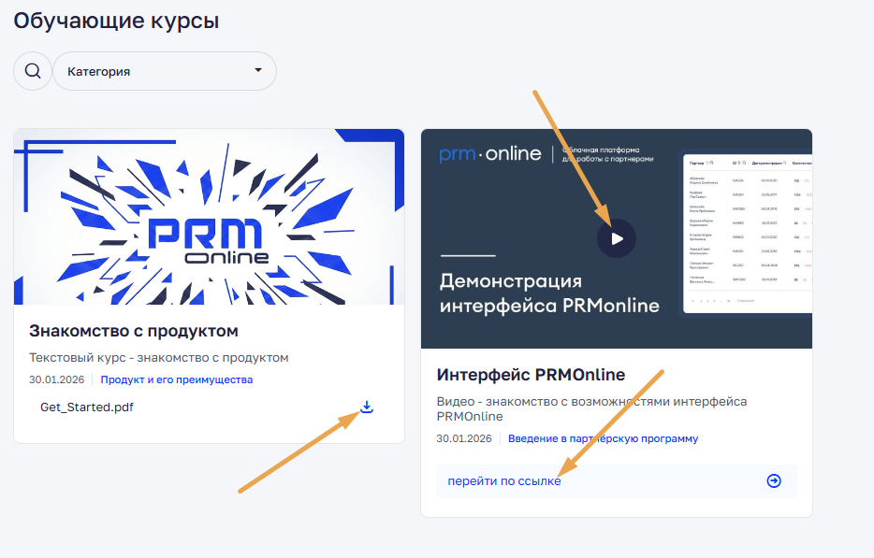Click the chevron arrow in the Категория filter
The image size is (874, 558).
(258, 70)
